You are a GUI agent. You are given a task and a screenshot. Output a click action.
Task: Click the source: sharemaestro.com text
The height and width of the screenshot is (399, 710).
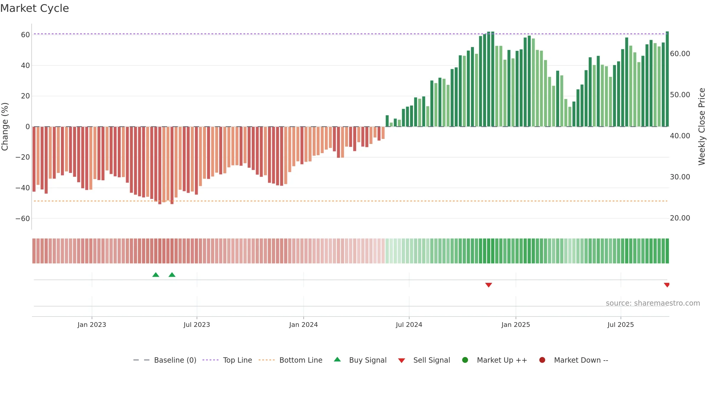coord(653,303)
